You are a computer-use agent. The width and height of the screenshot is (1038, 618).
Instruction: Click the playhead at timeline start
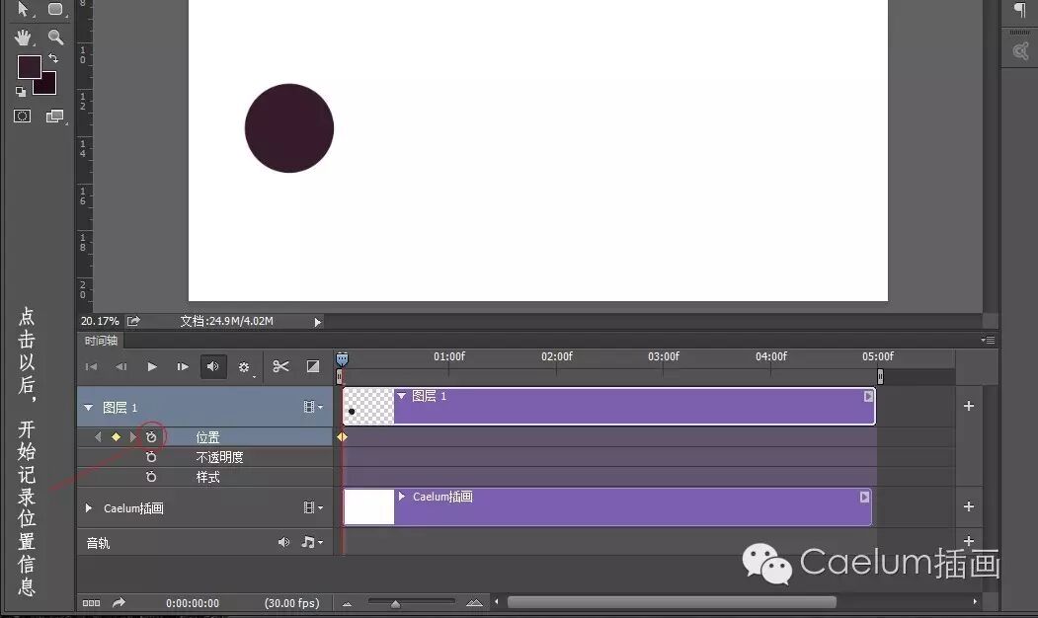(x=342, y=359)
